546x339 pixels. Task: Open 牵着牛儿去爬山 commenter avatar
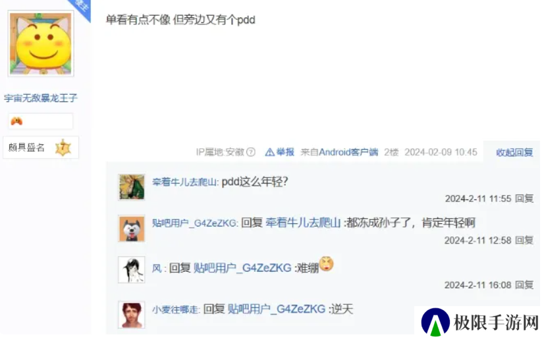coord(131,187)
